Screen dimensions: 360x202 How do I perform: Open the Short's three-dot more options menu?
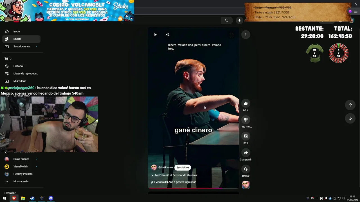pos(246,35)
